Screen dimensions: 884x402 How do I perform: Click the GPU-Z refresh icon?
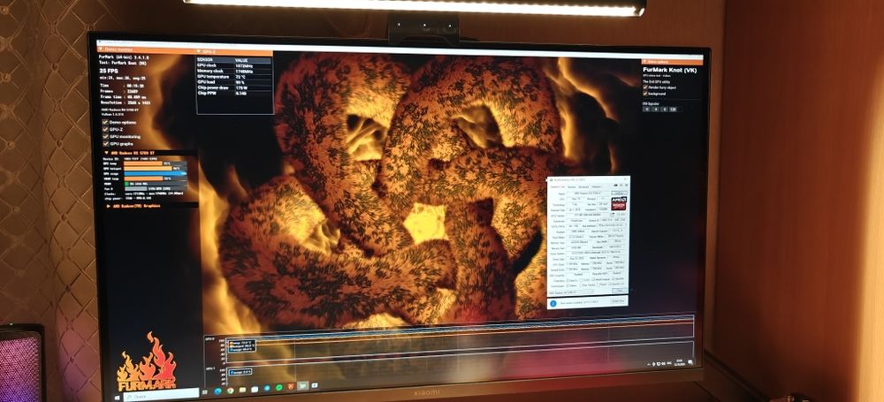pos(621,186)
